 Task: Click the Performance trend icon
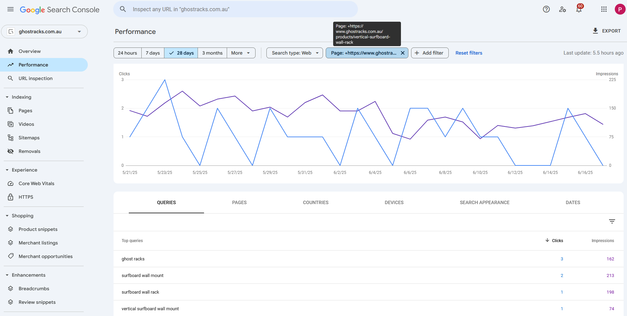11,65
